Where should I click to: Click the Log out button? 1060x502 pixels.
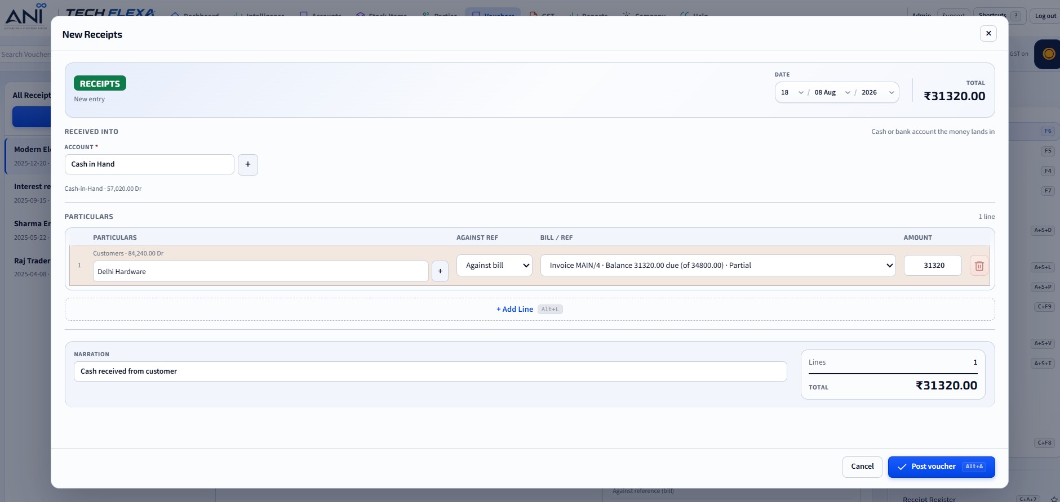coord(1045,16)
